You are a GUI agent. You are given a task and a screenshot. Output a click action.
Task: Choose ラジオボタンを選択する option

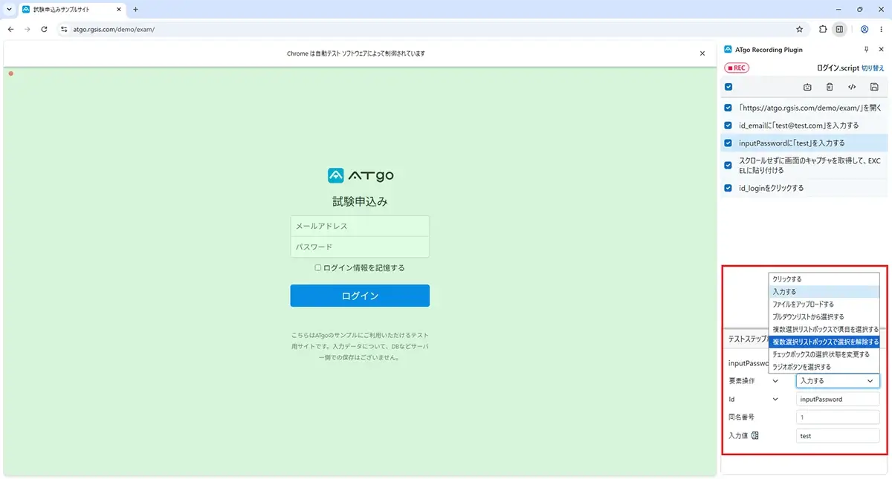824,367
